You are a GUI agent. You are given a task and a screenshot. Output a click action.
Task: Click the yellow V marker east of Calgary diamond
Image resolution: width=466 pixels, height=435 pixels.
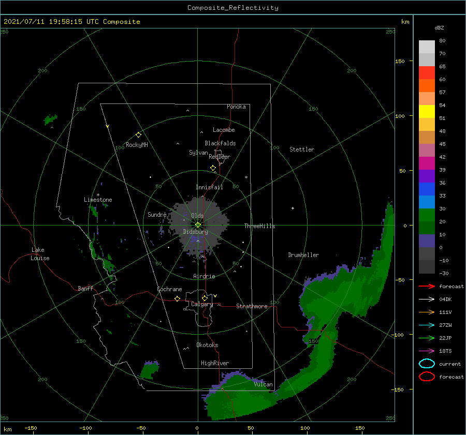point(215,296)
